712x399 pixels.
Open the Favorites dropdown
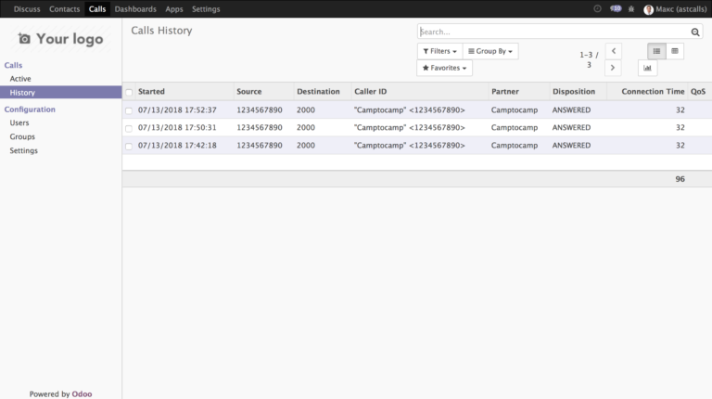(x=445, y=68)
